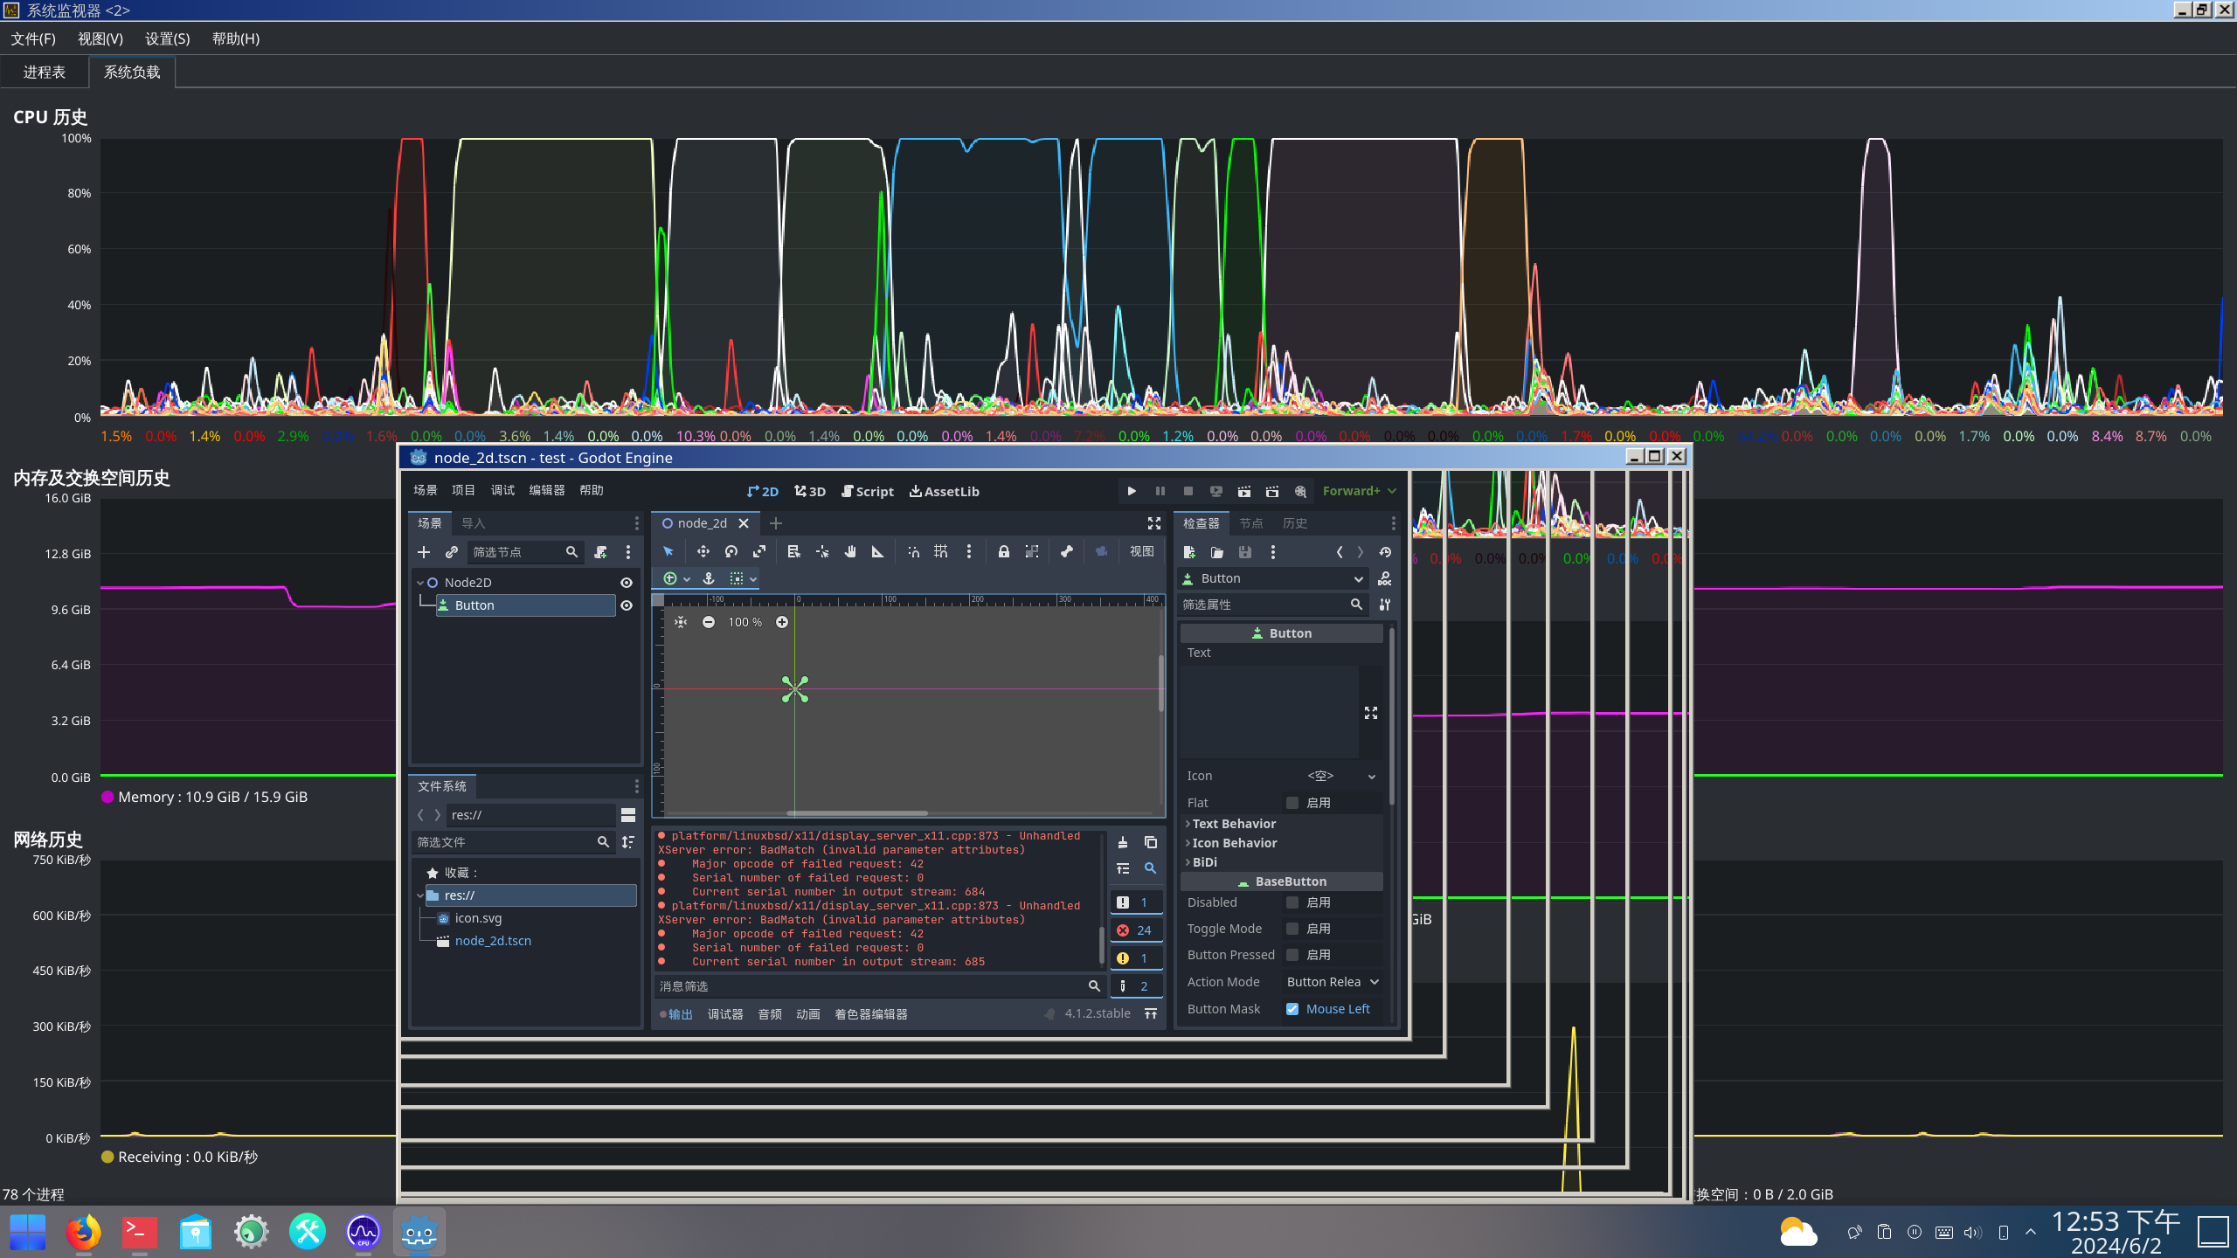Sort files in the FileSystem dock

[628, 842]
